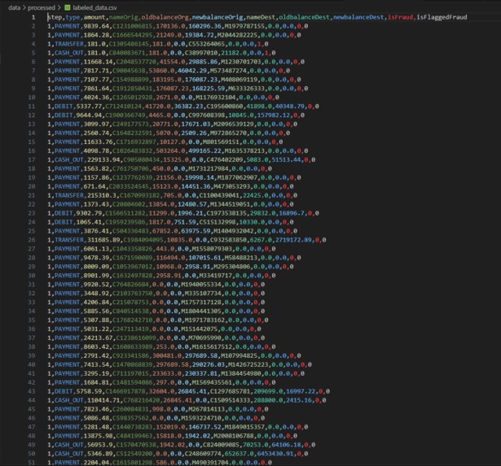Viewport: 501px width, 466px height.
Task: Click merchant ID M1230701703
Action: tap(243, 62)
